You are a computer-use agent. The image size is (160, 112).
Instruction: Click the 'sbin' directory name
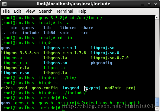pyautogui.click(x=65, y=33)
